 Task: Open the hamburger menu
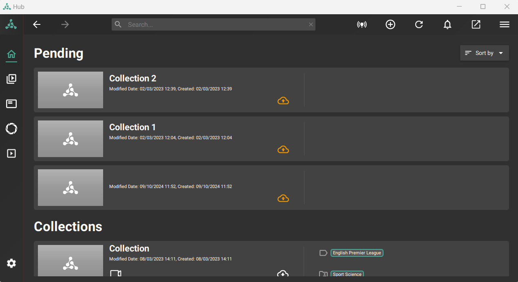click(x=504, y=25)
